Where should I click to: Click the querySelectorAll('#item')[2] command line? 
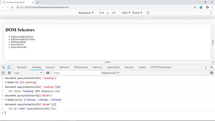[x=31, y=104]
